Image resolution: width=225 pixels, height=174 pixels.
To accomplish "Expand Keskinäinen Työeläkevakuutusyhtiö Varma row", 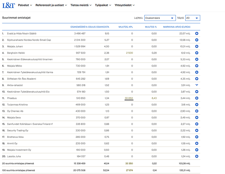I will tap(197, 72).
